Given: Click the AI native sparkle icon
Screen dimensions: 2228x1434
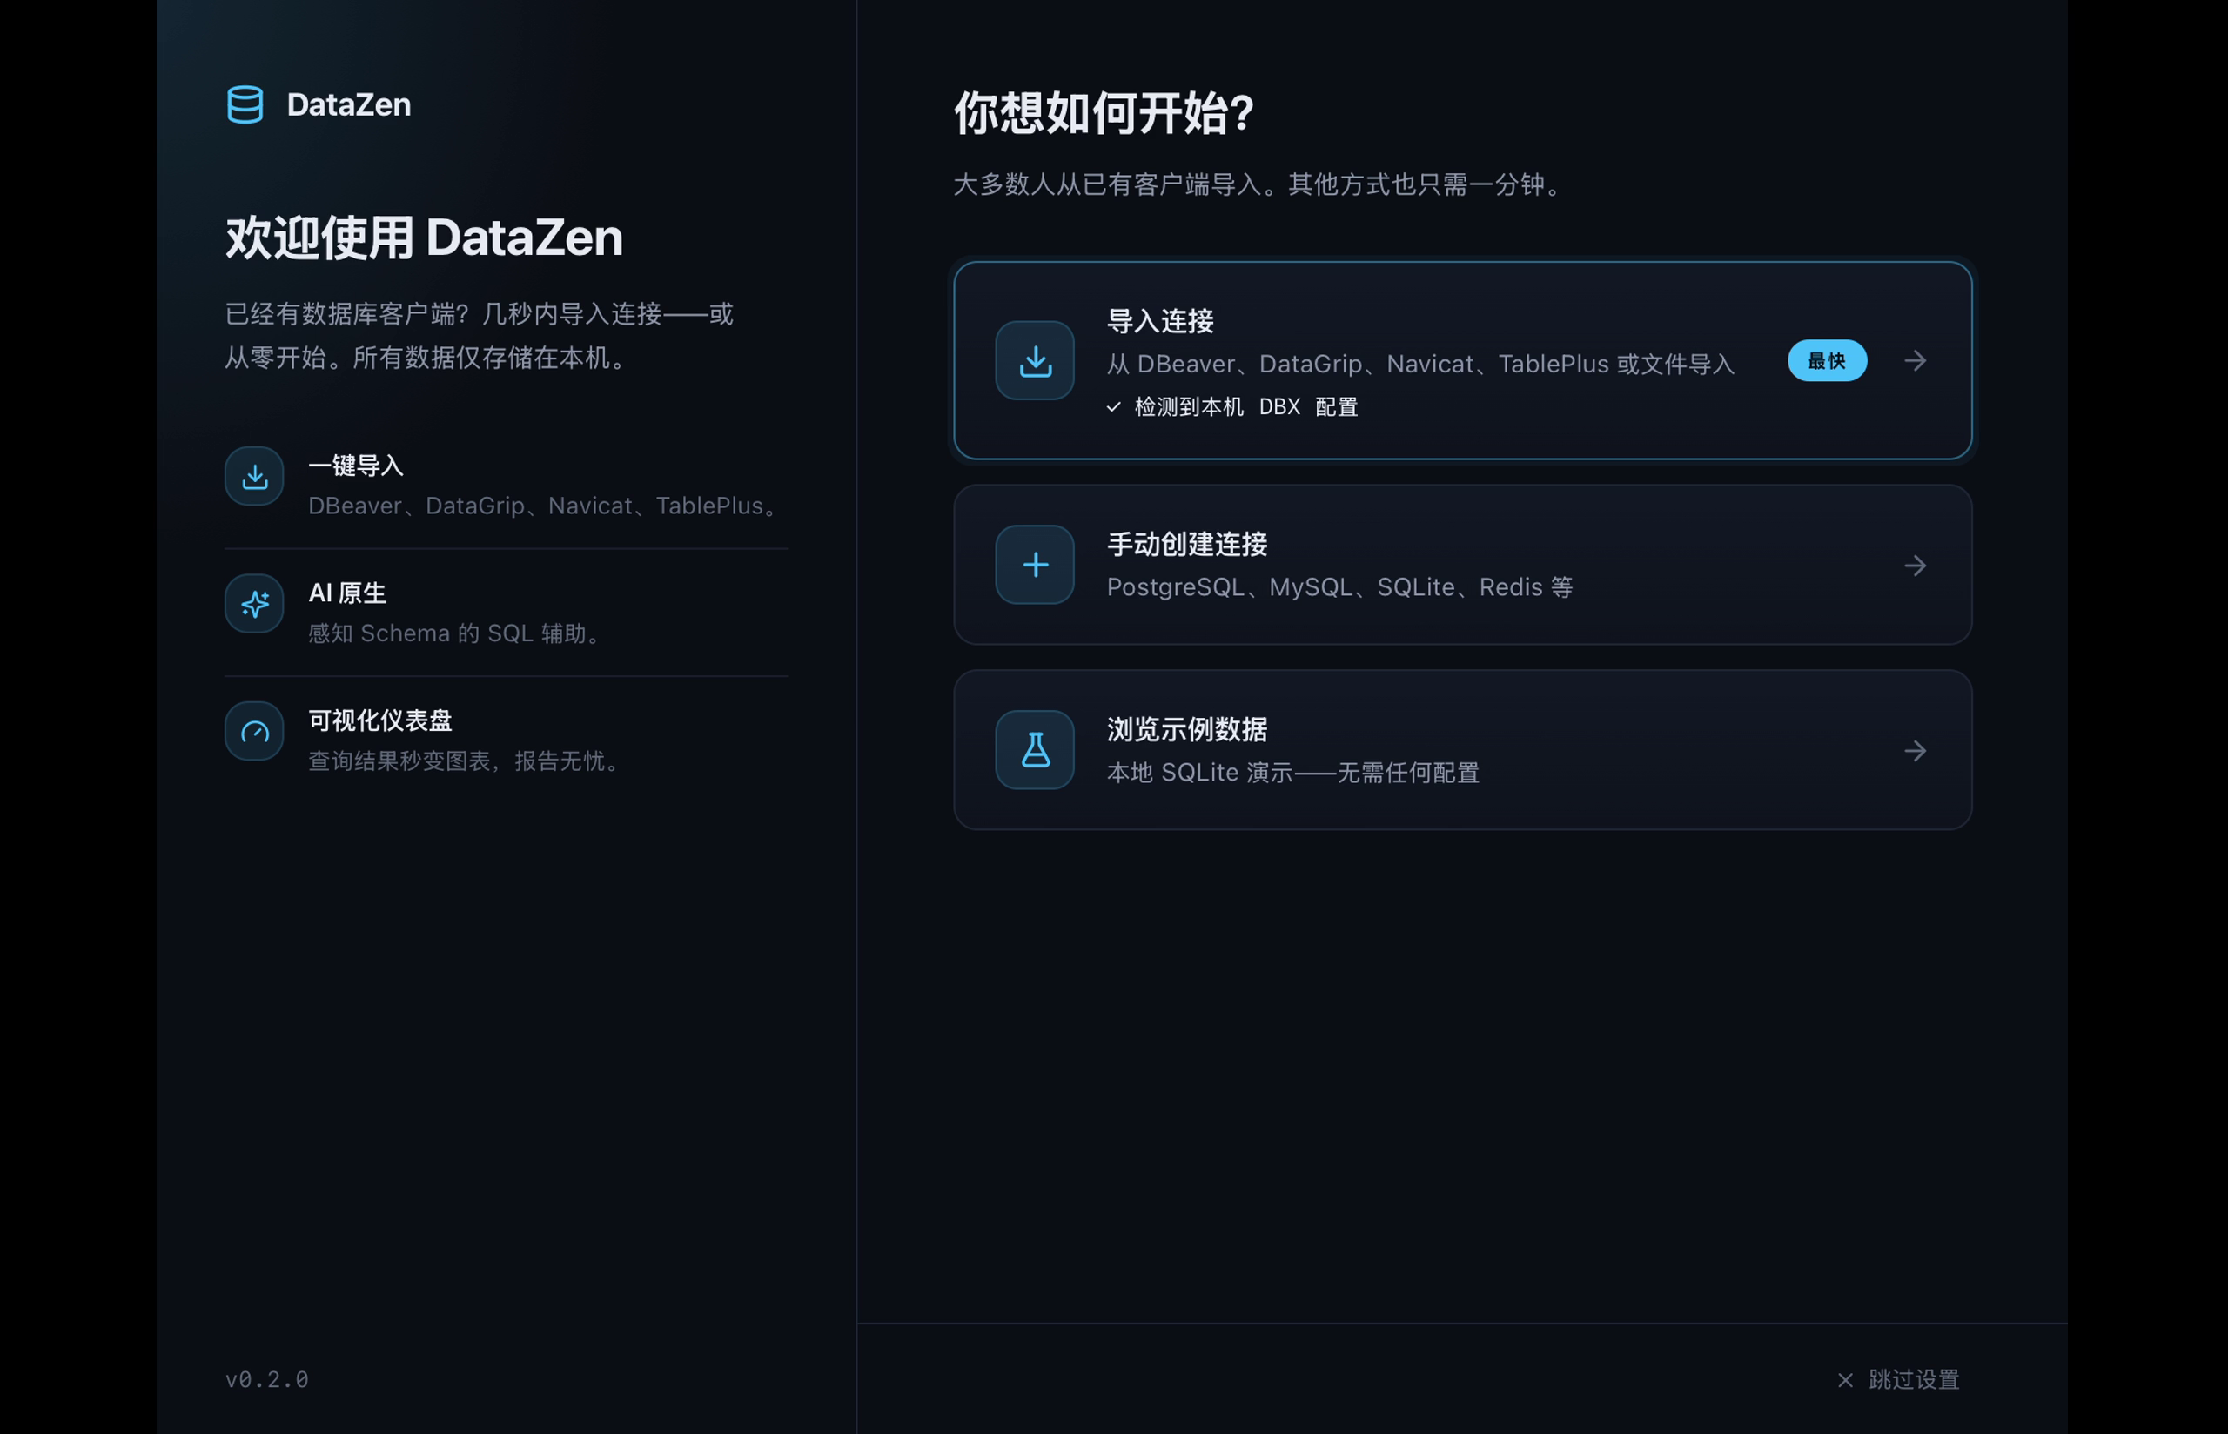Looking at the screenshot, I should [x=254, y=603].
